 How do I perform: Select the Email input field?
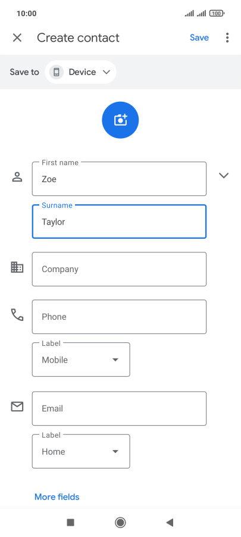[119, 408]
